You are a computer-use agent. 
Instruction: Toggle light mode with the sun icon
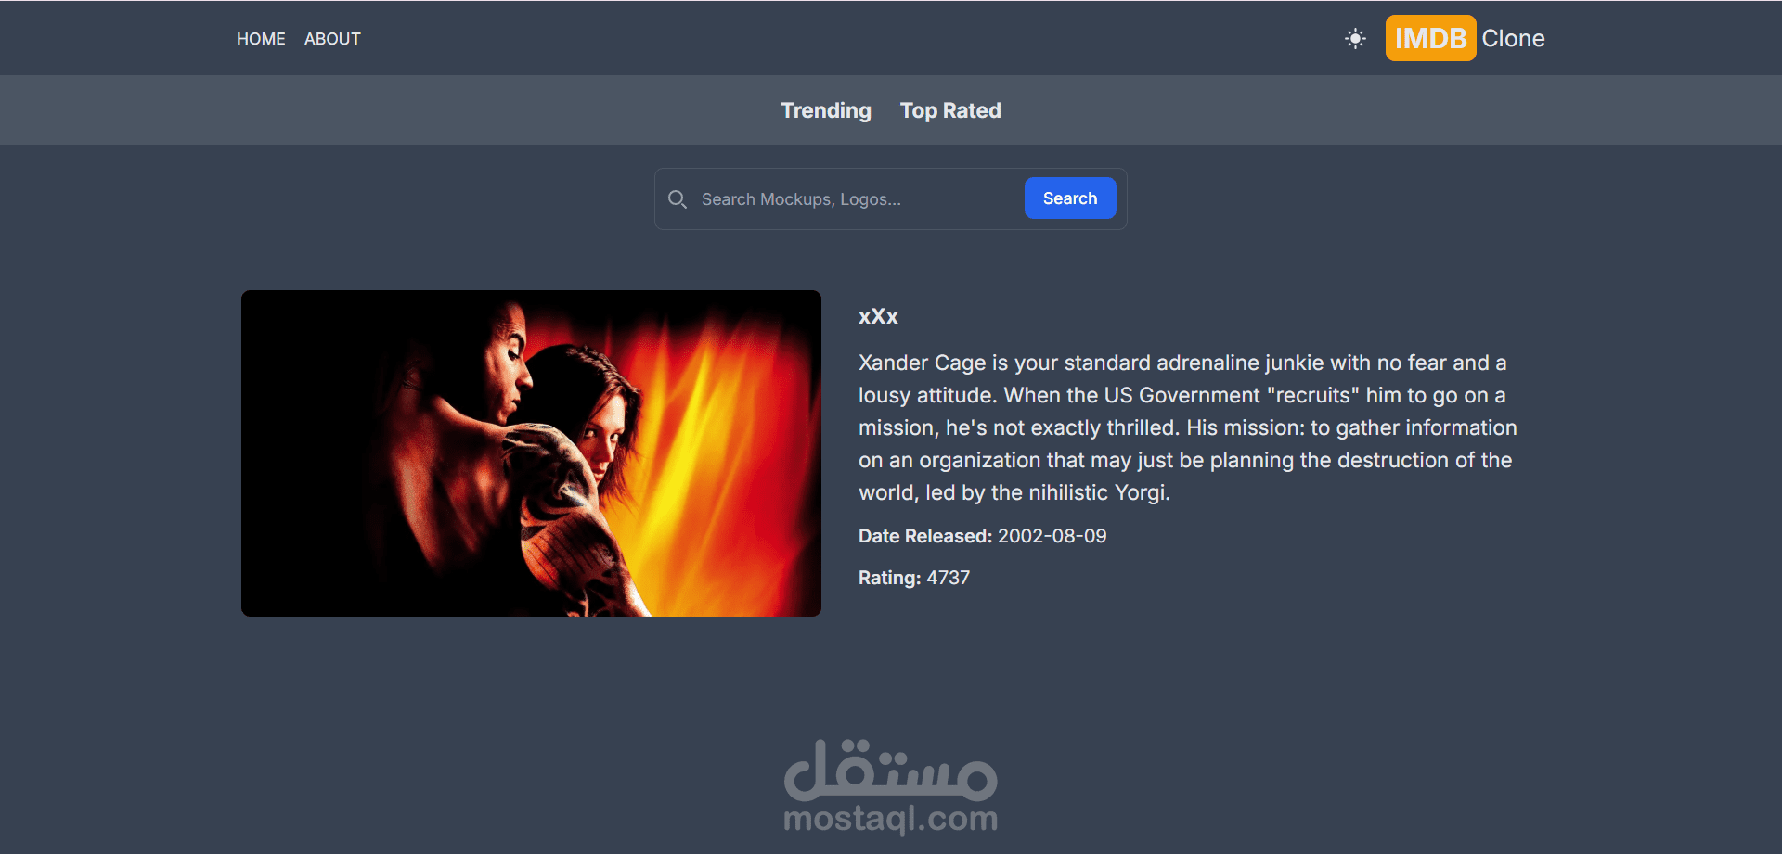1355,39
